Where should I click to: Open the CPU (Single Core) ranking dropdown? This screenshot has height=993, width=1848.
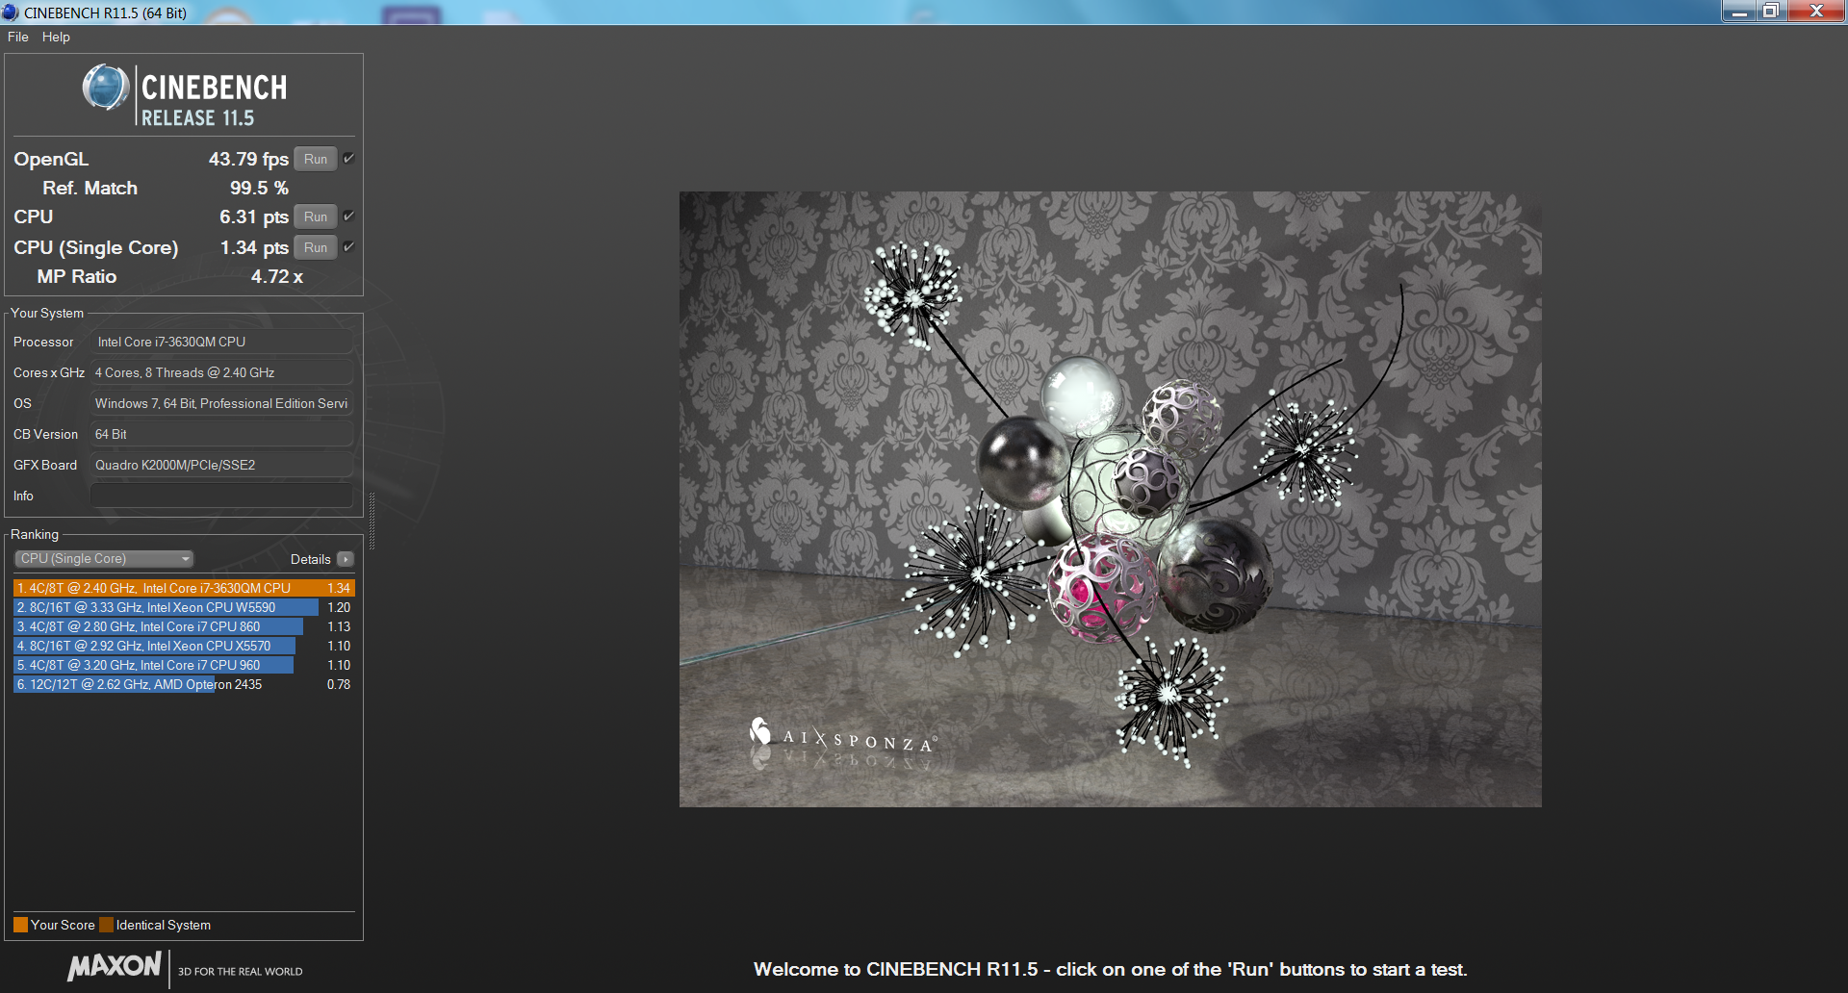(x=104, y=559)
